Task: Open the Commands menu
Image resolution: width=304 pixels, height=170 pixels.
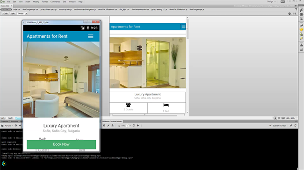Action: pos(55,2)
